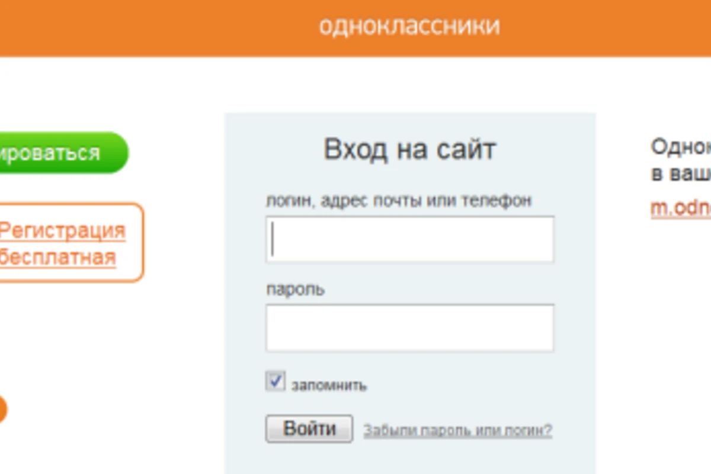Open the Регистрация бесплатная link
Viewport: 711px width, 474px height.
coord(62,244)
